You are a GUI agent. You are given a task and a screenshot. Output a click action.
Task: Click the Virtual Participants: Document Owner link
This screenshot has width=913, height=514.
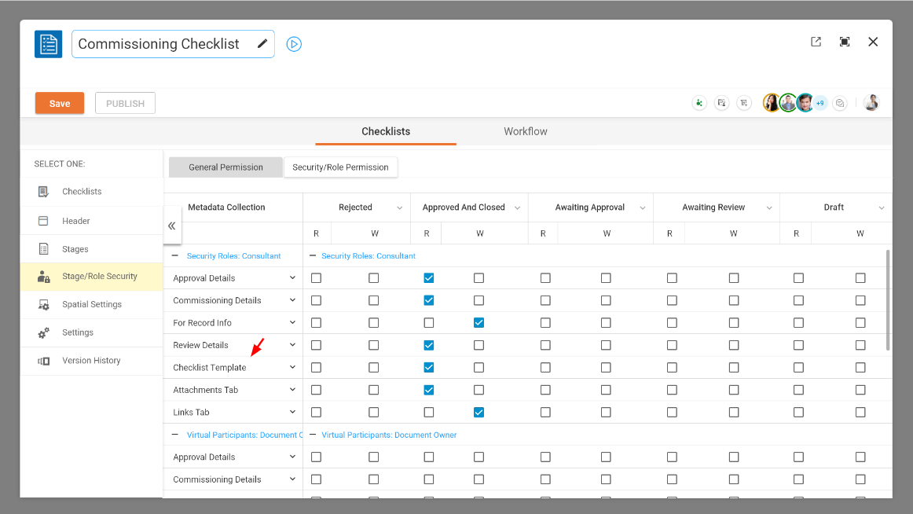tap(389, 435)
